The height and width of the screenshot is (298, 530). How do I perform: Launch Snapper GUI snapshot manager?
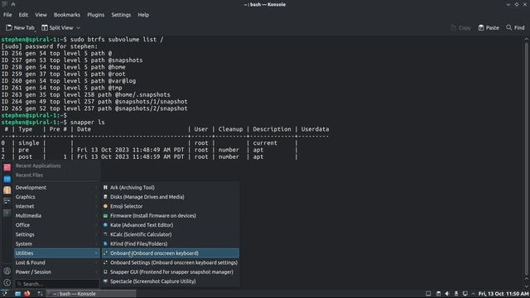point(170,272)
